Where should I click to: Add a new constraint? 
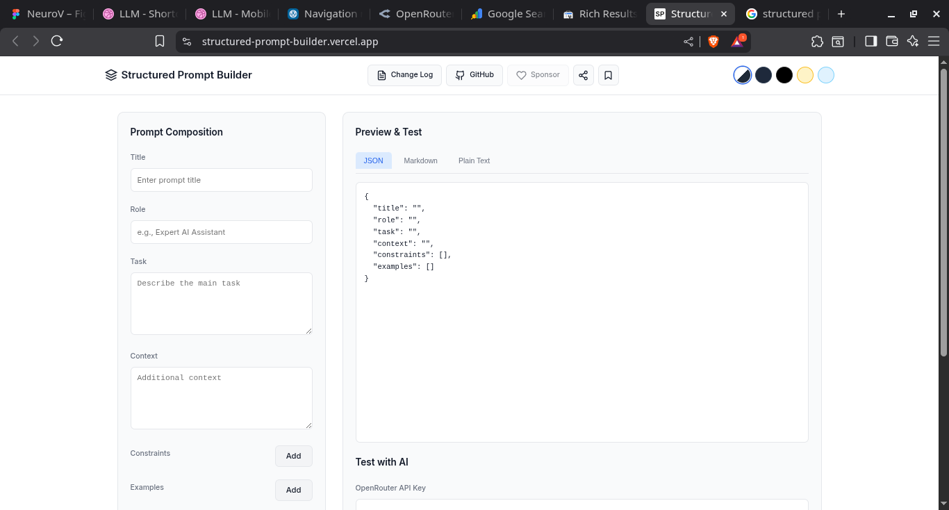[x=293, y=456]
